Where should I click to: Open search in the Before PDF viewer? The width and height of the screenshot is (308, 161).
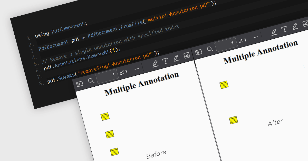click(x=91, y=81)
